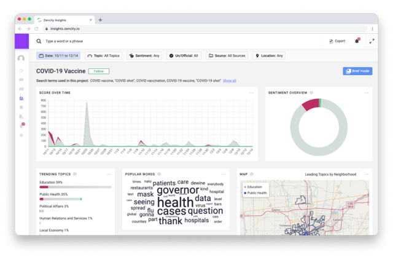
Task: Click the word mask in word cloud
Action: 146,194
